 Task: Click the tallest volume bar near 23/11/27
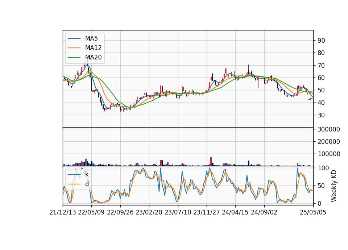click(211, 162)
